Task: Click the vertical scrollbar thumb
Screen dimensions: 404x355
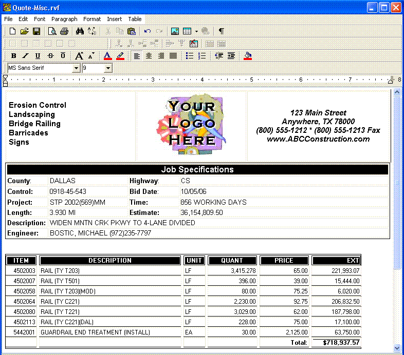Action: tap(397, 183)
